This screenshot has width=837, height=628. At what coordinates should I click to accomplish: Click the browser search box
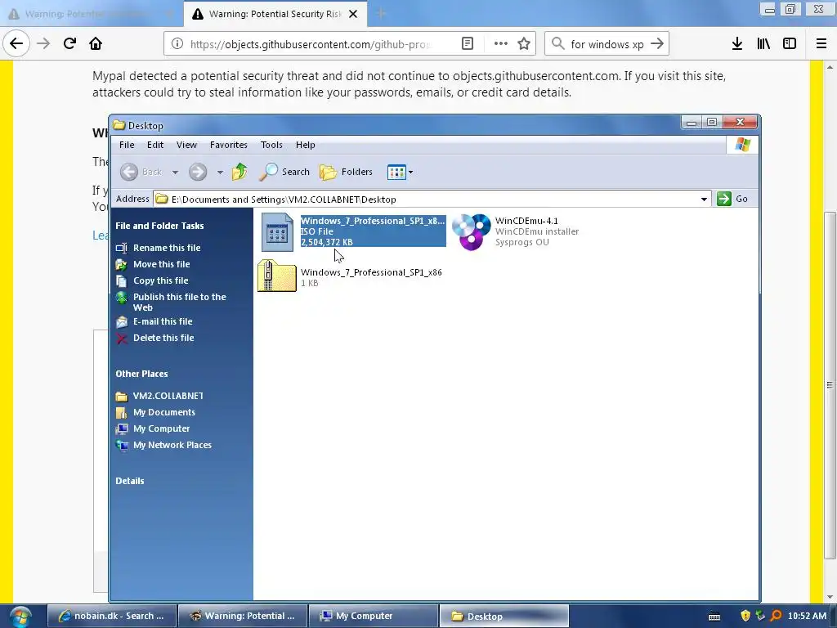(x=607, y=44)
